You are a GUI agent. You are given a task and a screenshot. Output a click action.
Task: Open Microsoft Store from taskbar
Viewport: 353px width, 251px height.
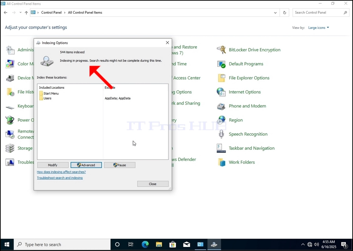(173, 244)
